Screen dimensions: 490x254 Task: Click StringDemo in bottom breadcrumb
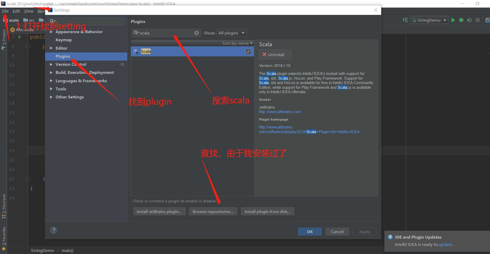point(42,250)
